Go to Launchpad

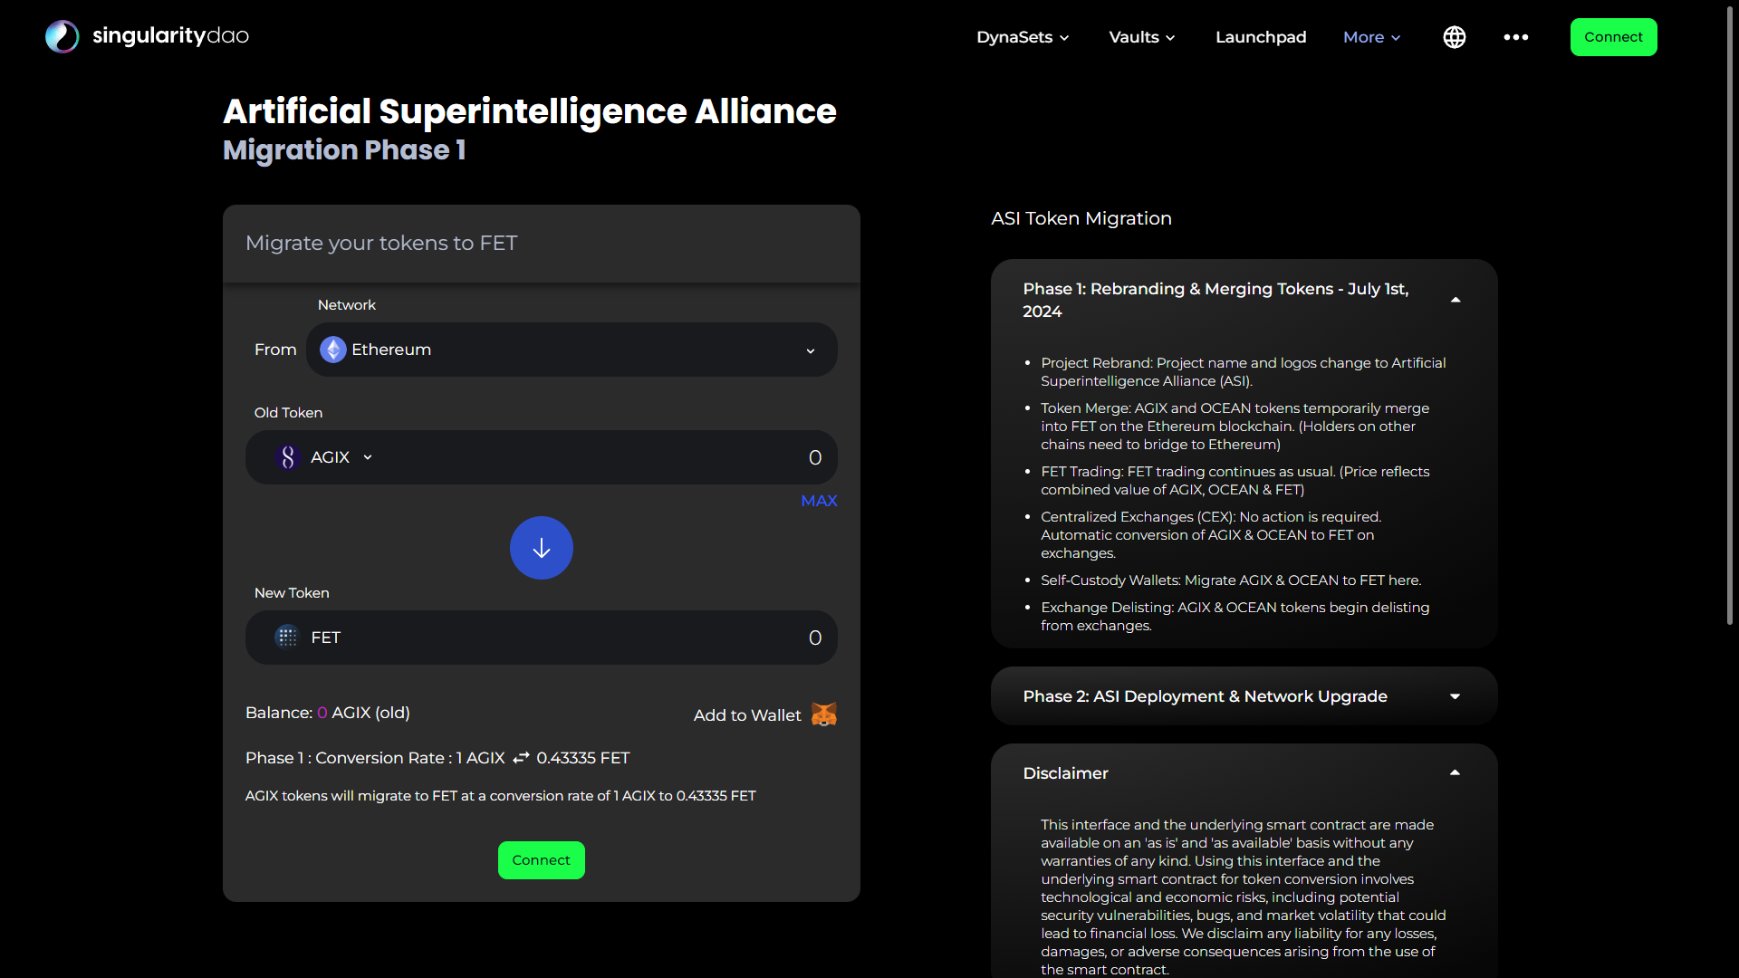pyautogui.click(x=1261, y=37)
